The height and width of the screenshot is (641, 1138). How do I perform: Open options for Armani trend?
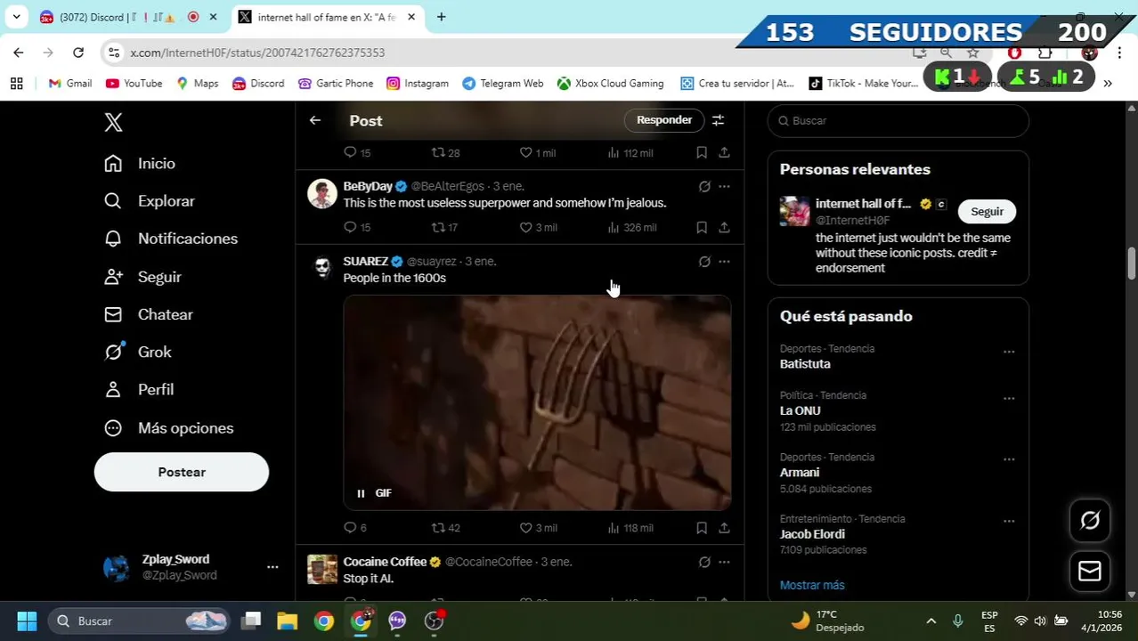[1009, 459]
